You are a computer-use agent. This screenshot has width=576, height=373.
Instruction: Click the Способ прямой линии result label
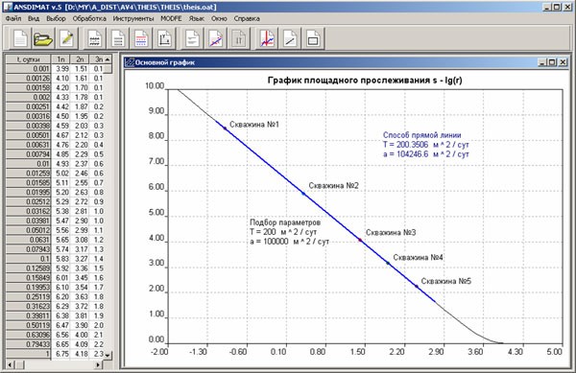(x=421, y=135)
